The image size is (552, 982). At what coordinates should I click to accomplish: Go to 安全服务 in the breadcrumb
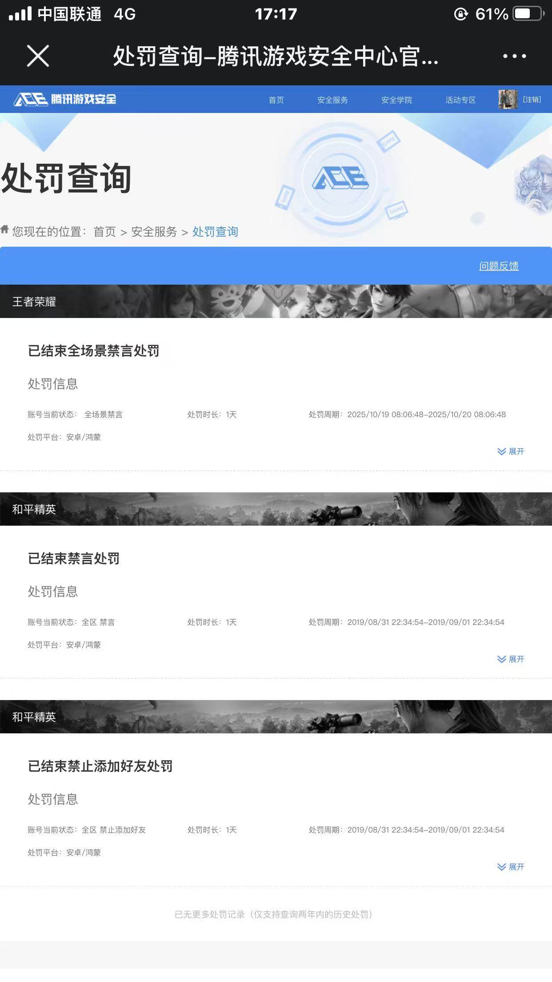tap(154, 232)
